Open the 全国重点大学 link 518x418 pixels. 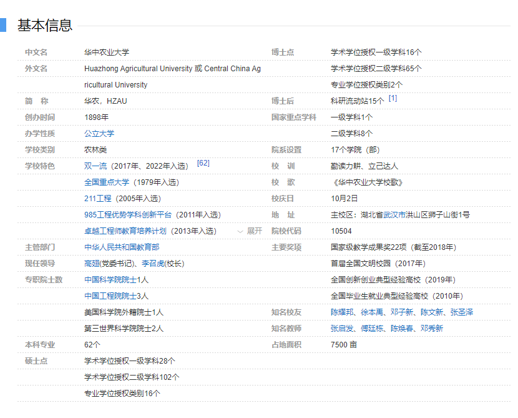tap(107, 182)
